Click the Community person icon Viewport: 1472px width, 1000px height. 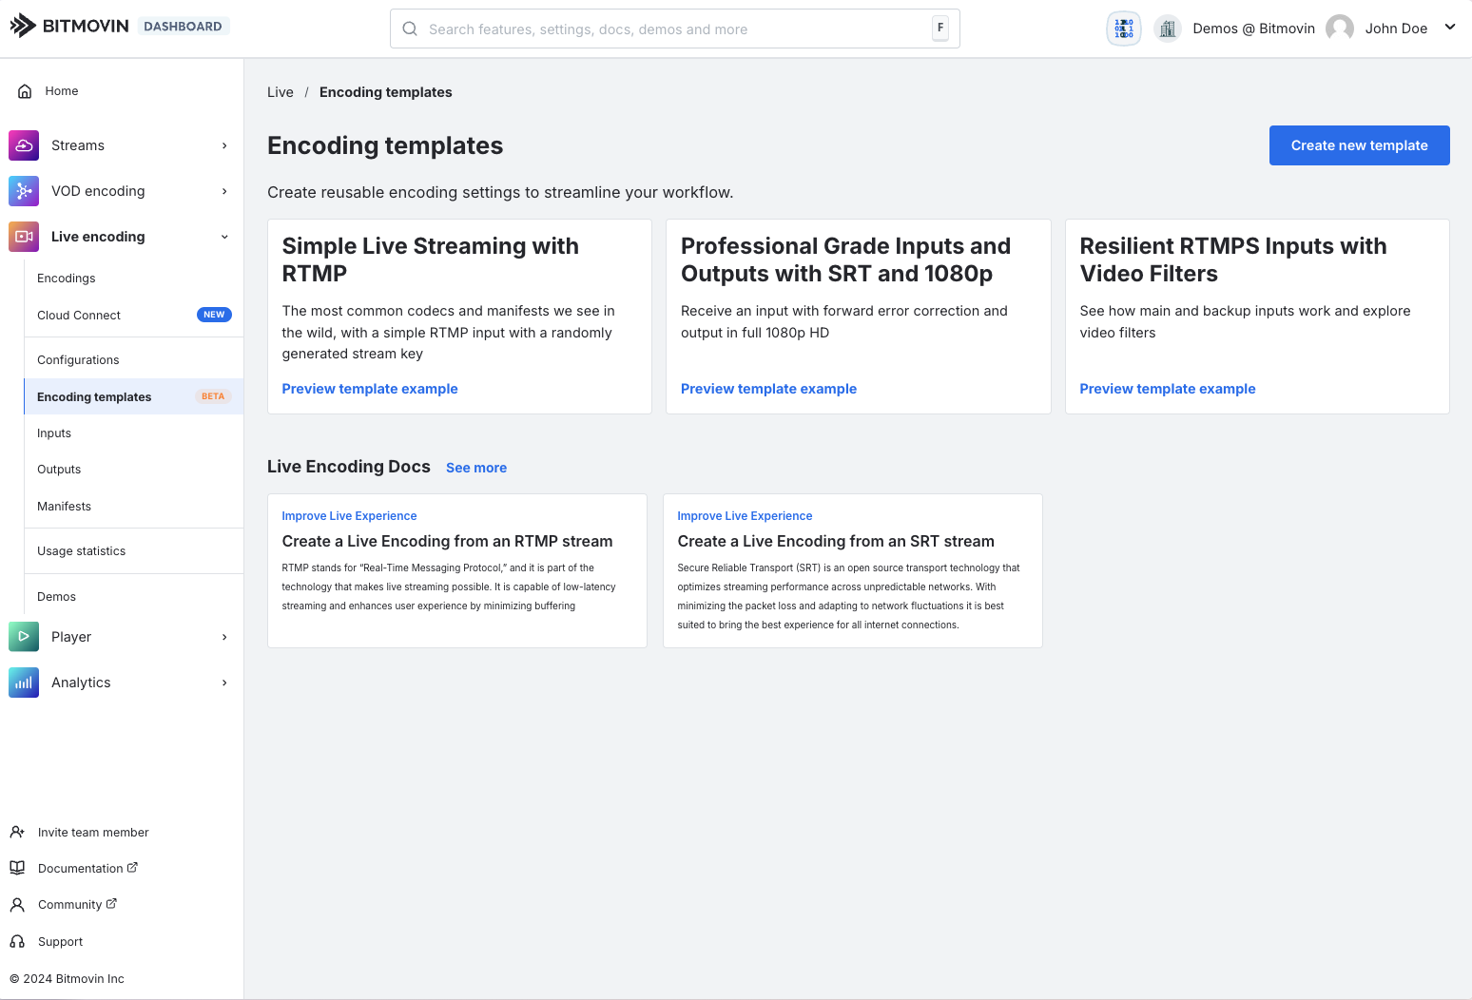(17, 905)
